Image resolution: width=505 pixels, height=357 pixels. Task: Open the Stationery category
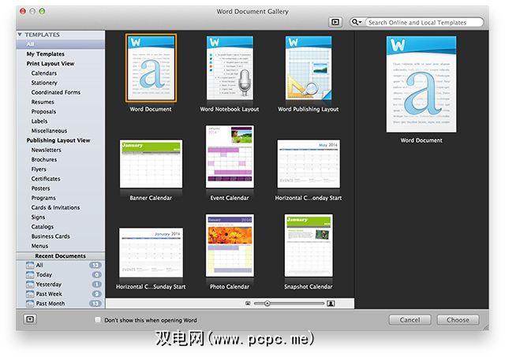pos(44,83)
